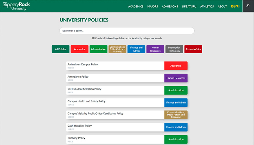Viewport: 254px width, 145px height.
Task: Click Administration tag on COT Student Selection row
Action: click(x=176, y=90)
